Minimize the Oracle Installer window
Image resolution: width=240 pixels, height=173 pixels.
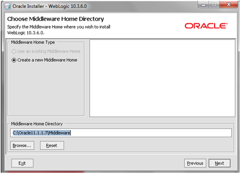point(203,5)
